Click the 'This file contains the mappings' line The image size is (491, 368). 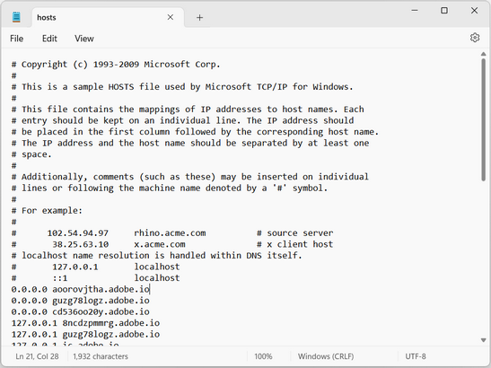click(x=188, y=110)
